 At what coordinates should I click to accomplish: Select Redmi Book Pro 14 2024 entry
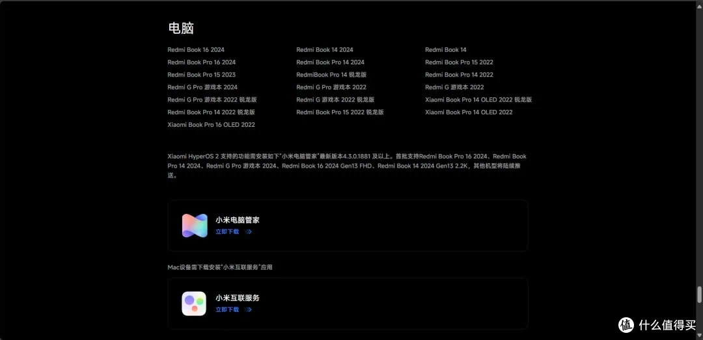[x=331, y=62]
